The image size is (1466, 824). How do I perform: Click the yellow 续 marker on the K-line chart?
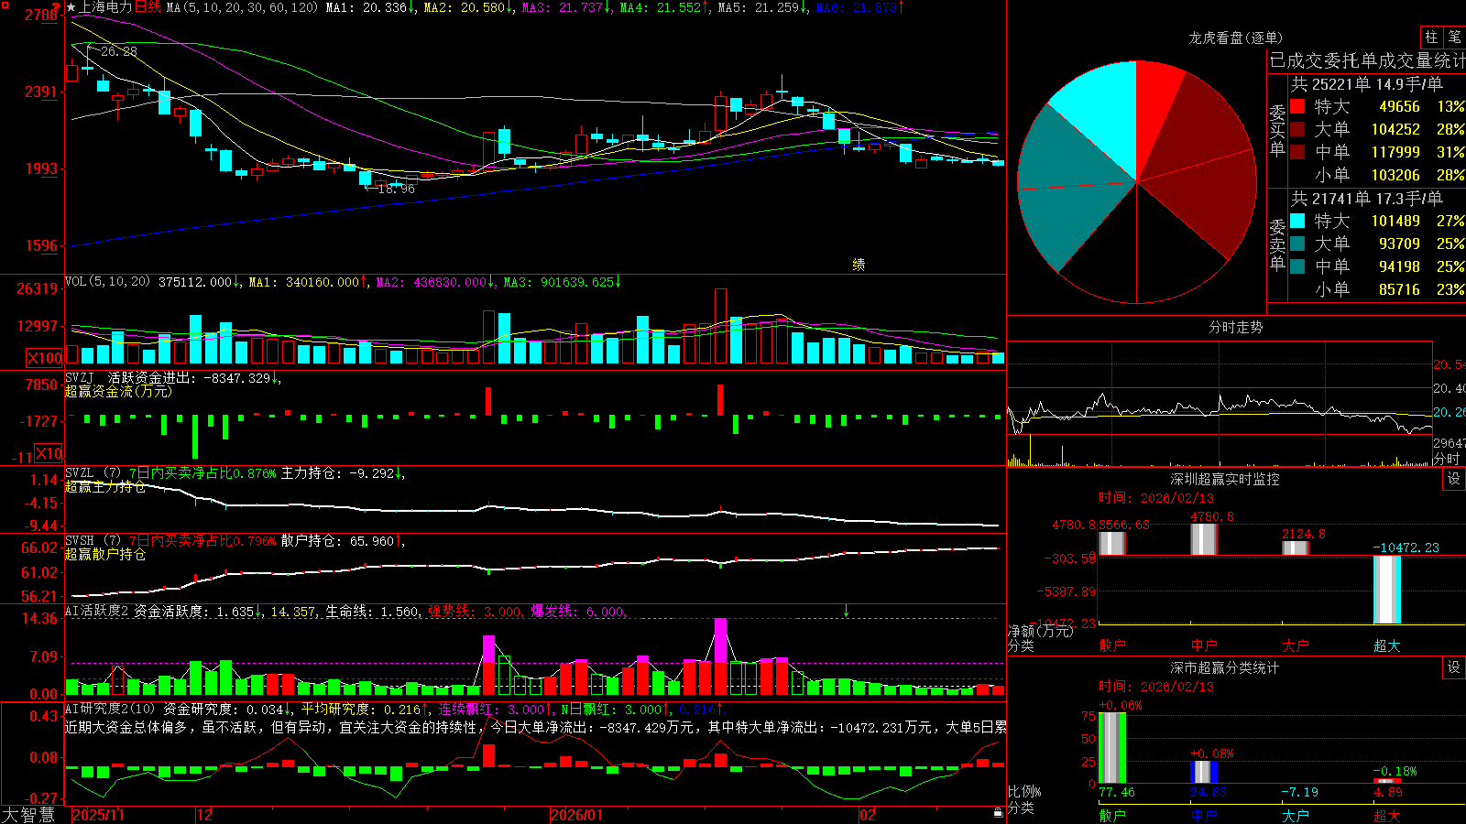click(859, 265)
